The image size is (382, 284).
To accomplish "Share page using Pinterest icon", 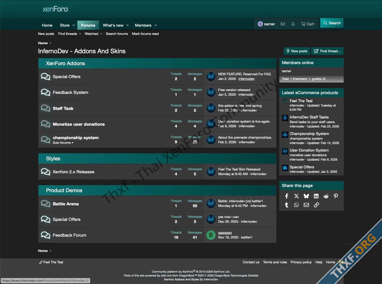I will point(336,196).
